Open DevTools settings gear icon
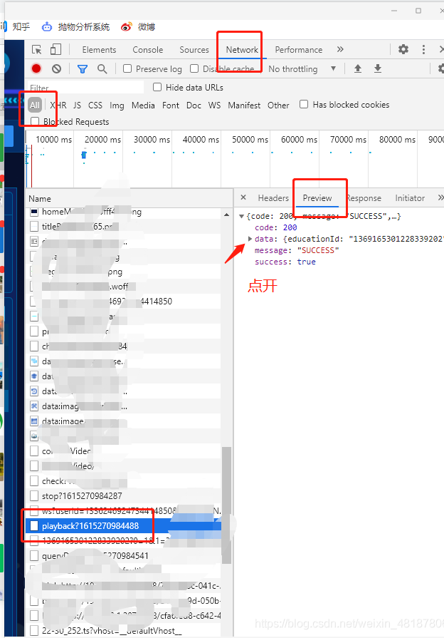Screen dimensions: 444x638 tap(403, 50)
